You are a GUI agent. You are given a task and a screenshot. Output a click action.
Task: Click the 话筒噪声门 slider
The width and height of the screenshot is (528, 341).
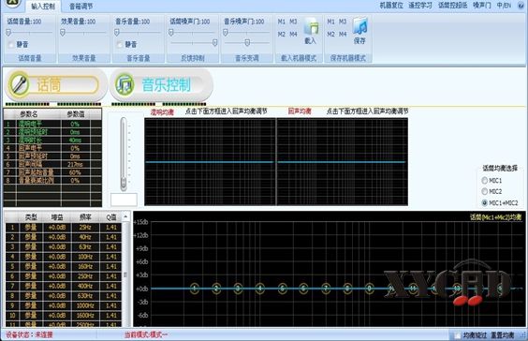point(193,33)
